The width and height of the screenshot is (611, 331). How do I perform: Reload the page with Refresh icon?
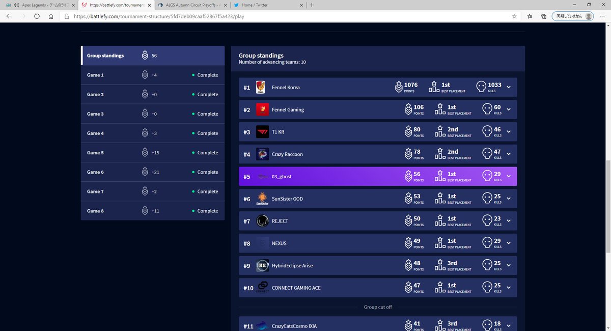(x=37, y=16)
